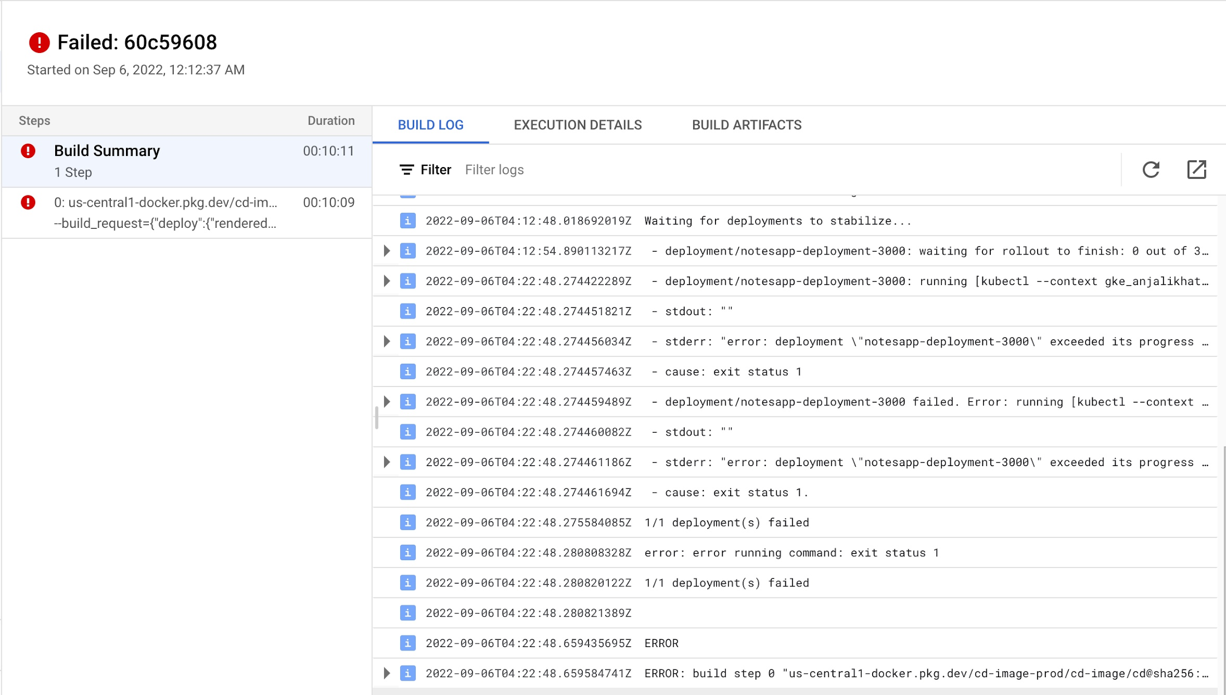This screenshot has width=1226, height=695.
Task: Click error icon next to Build Summary
Action: click(28, 151)
